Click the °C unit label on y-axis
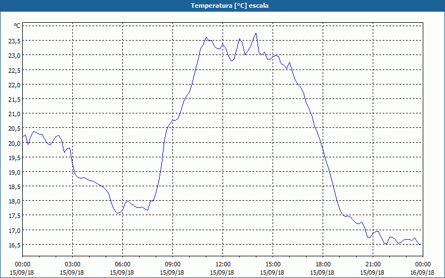 coord(17,26)
